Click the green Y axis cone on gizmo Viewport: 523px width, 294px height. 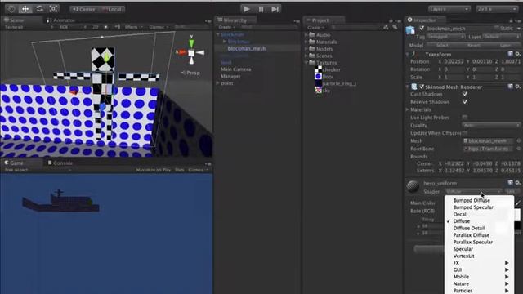click(191, 43)
